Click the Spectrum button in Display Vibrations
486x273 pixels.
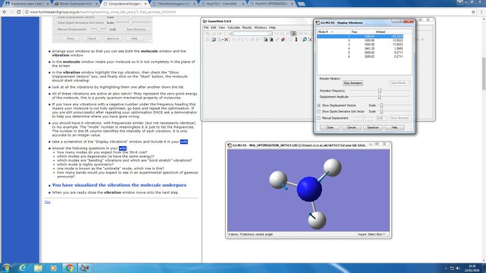[372, 127]
